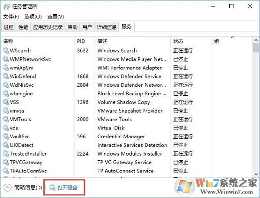The image size is (260, 198).
Task: Click the gear icon beside VaultSvc
Action: point(6,136)
